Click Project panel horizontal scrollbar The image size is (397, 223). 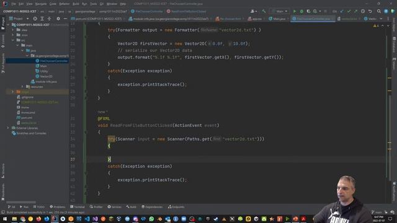(x=21, y=202)
